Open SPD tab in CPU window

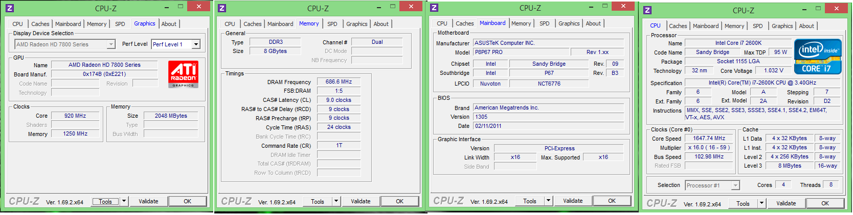(x=758, y=26)
